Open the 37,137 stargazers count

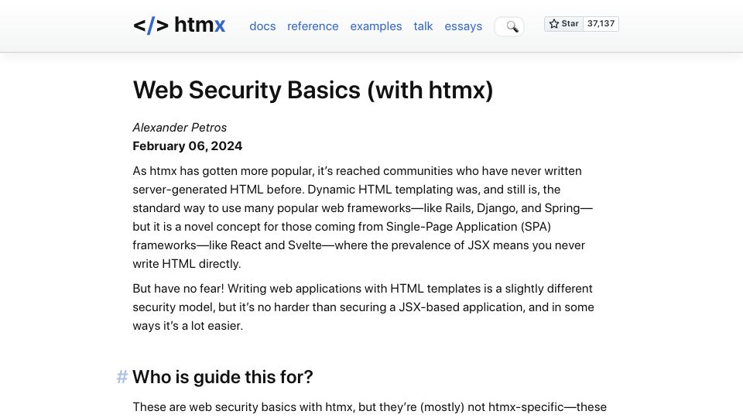coord(601,24)
